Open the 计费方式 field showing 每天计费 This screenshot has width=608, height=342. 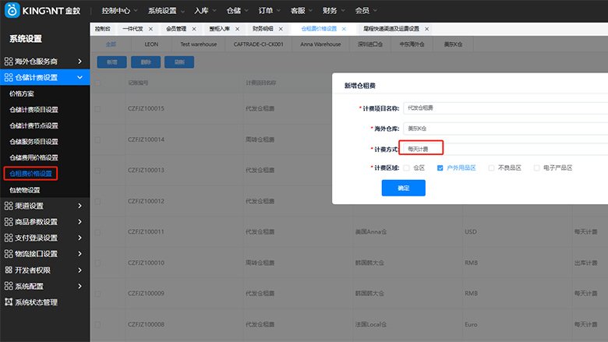point(506,149)
